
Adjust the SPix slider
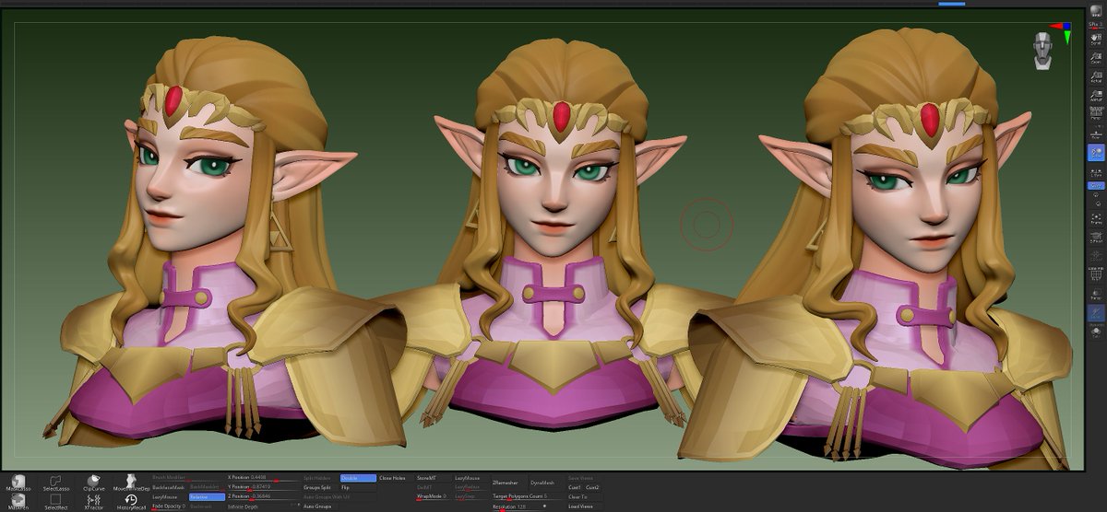[1096, 25]
